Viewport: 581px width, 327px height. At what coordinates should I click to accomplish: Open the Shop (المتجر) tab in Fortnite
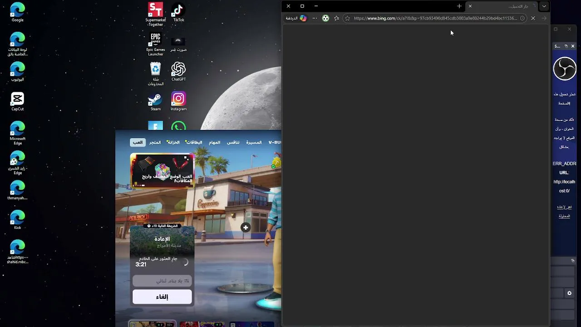pyautogui.click(x=155, y=142)
